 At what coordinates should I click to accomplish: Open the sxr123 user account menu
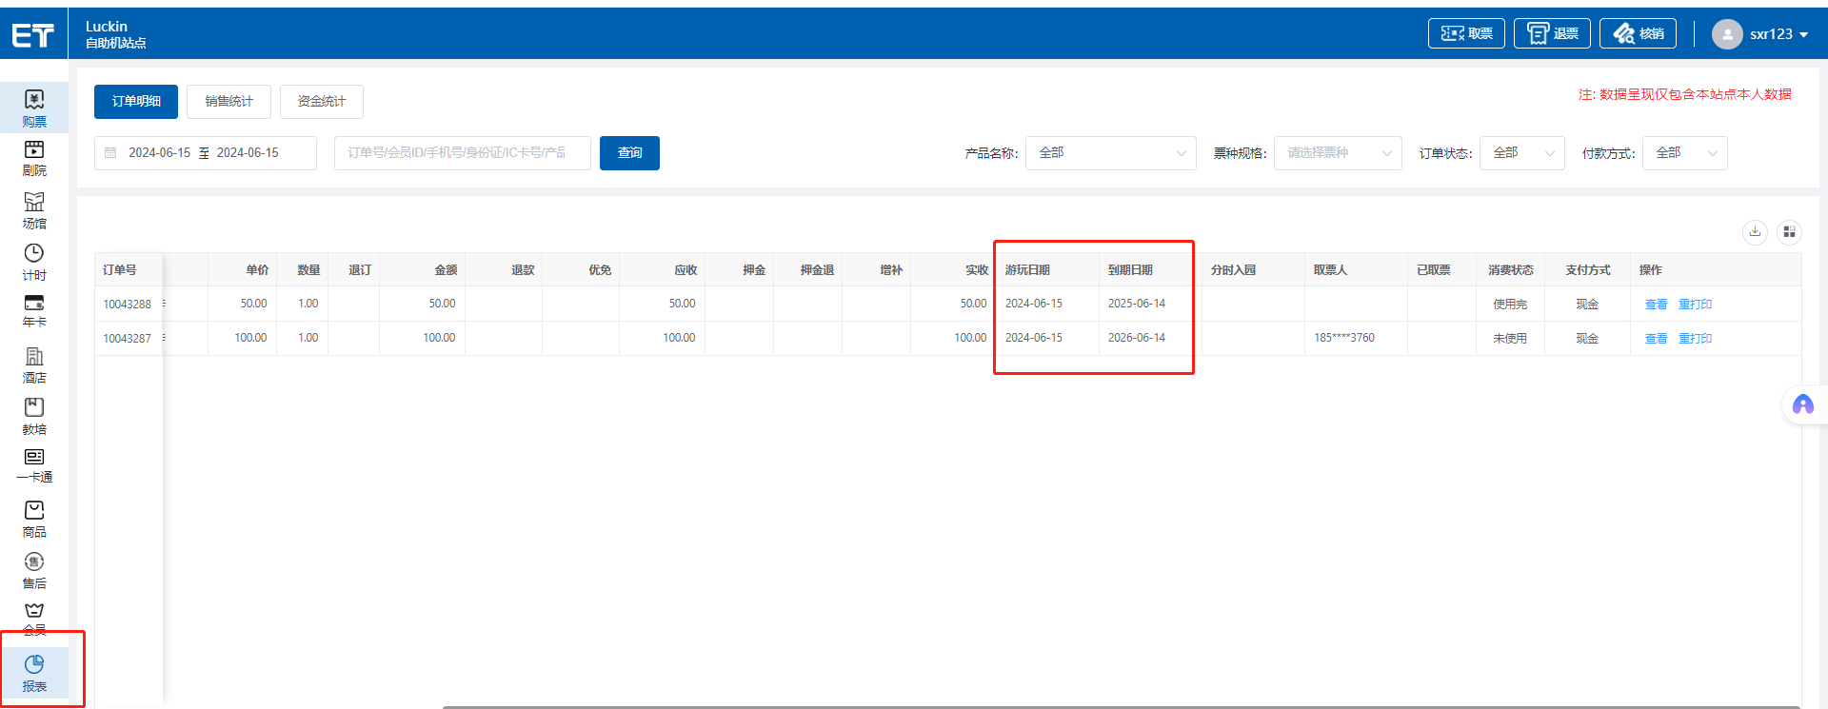pyautogui.click(x=1760, y=34)
